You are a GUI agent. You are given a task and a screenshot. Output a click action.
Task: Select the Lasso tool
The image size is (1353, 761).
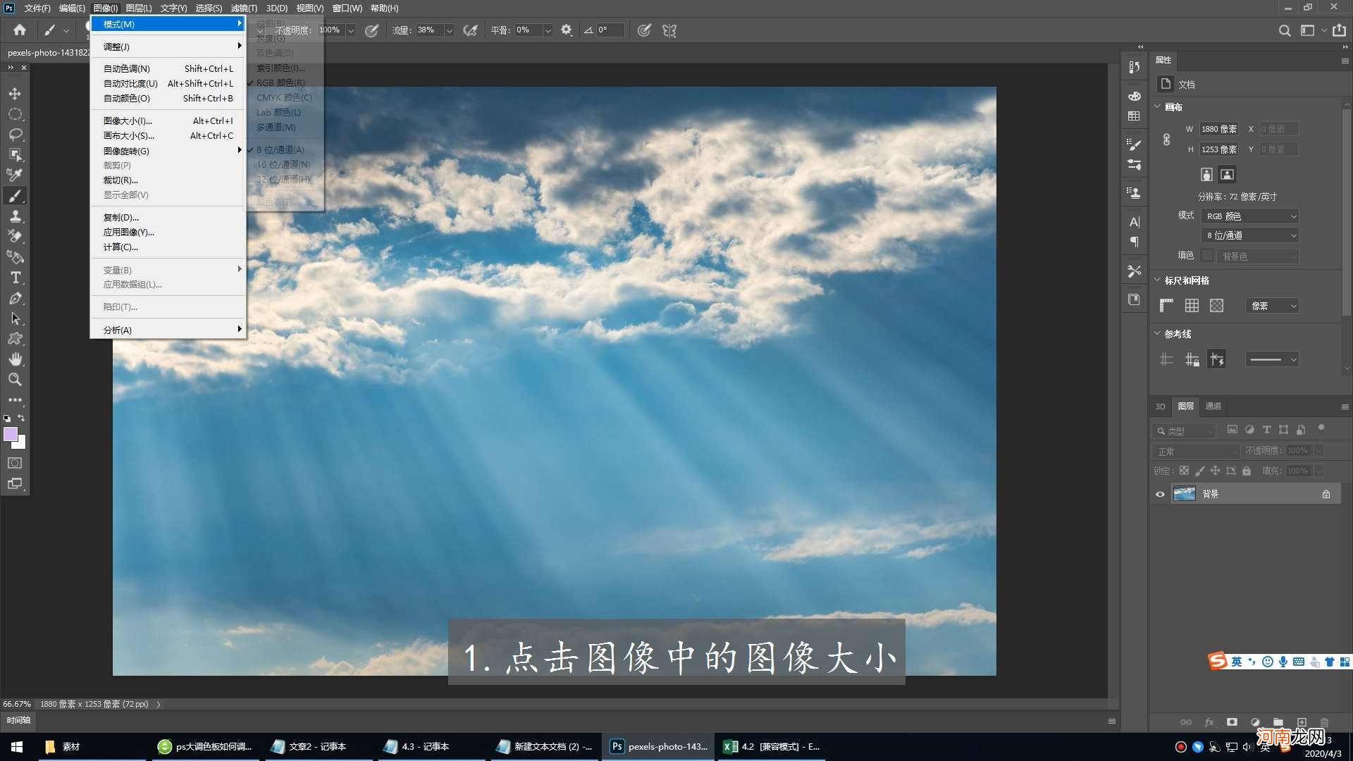pyautogui.click(x=15, y=135)
